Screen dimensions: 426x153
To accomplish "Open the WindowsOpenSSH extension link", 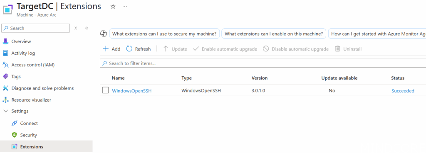I will [132, 91].
